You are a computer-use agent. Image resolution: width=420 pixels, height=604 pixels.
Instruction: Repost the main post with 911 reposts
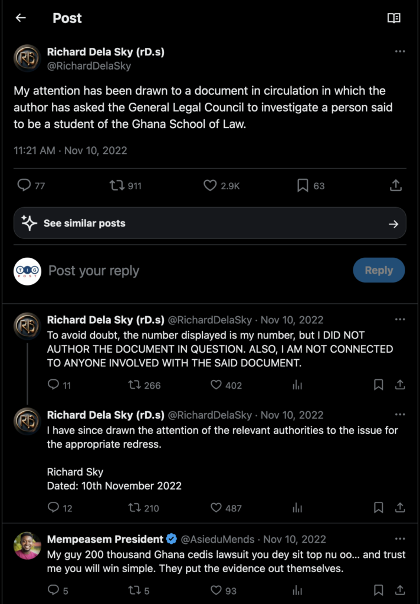(117, 185)
